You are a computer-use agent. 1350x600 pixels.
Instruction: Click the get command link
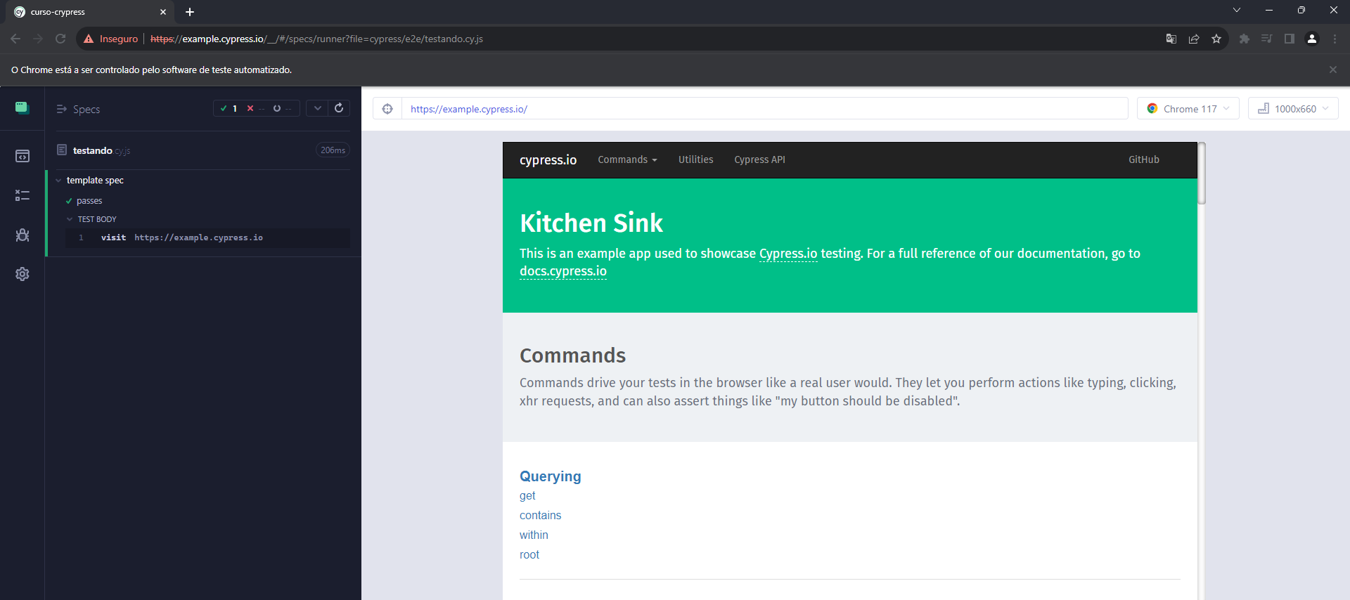[x=527, y=496]
